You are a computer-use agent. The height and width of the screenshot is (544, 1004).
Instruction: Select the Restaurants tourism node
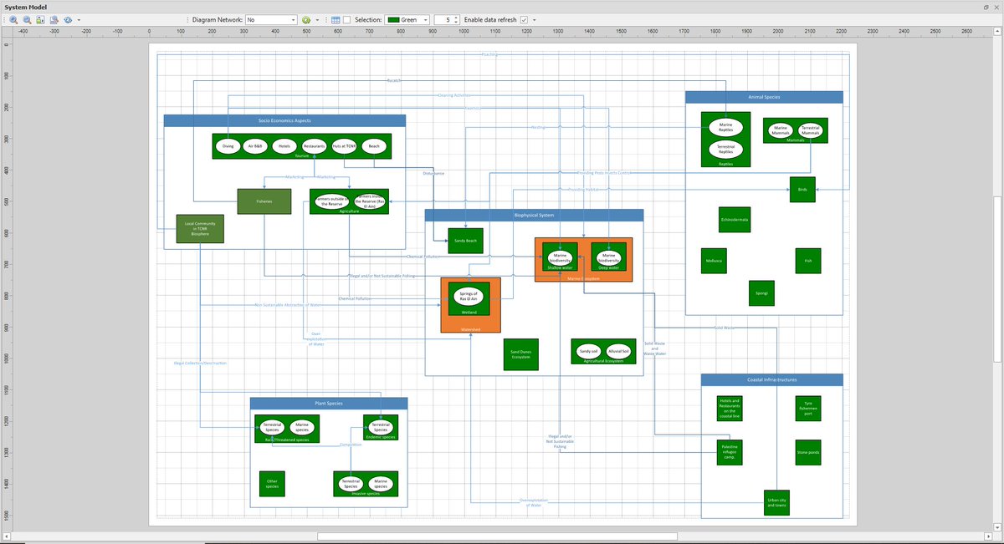tap(314, 146)
